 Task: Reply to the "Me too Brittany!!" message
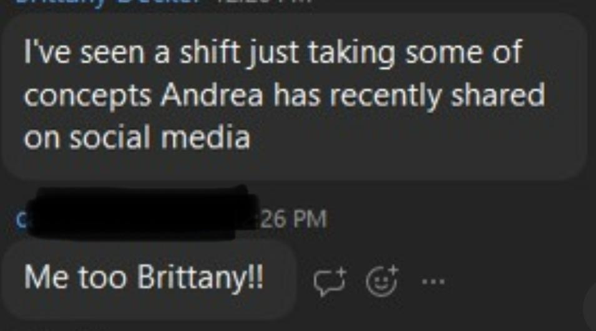point(330,282)
